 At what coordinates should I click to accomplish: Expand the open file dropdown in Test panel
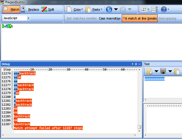(156, 71)
